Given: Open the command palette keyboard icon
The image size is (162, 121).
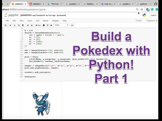Looking at the screenshot, I should point(72,25).
